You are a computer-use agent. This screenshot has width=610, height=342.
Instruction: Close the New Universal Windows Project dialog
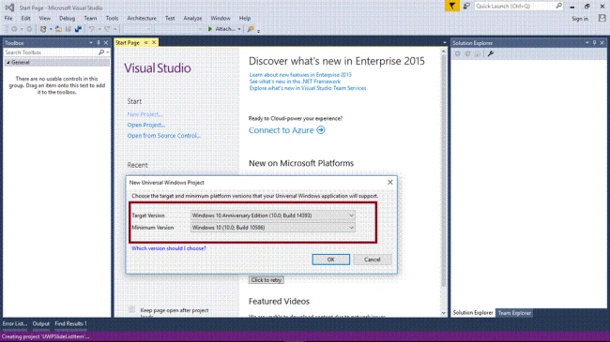click(x=390, y=182)
